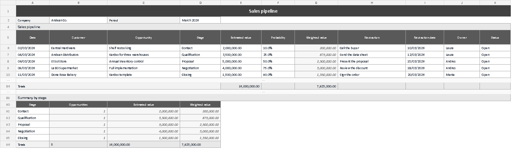Viewport: 515px width, 152px height.
Task: Select the summary total 16,000,000.00 in row 96
Action: (x=144, y=144)
